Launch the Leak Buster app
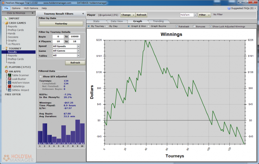Image resolution: width=259 pixels, height=164 pixels. (x=19, y=79)
